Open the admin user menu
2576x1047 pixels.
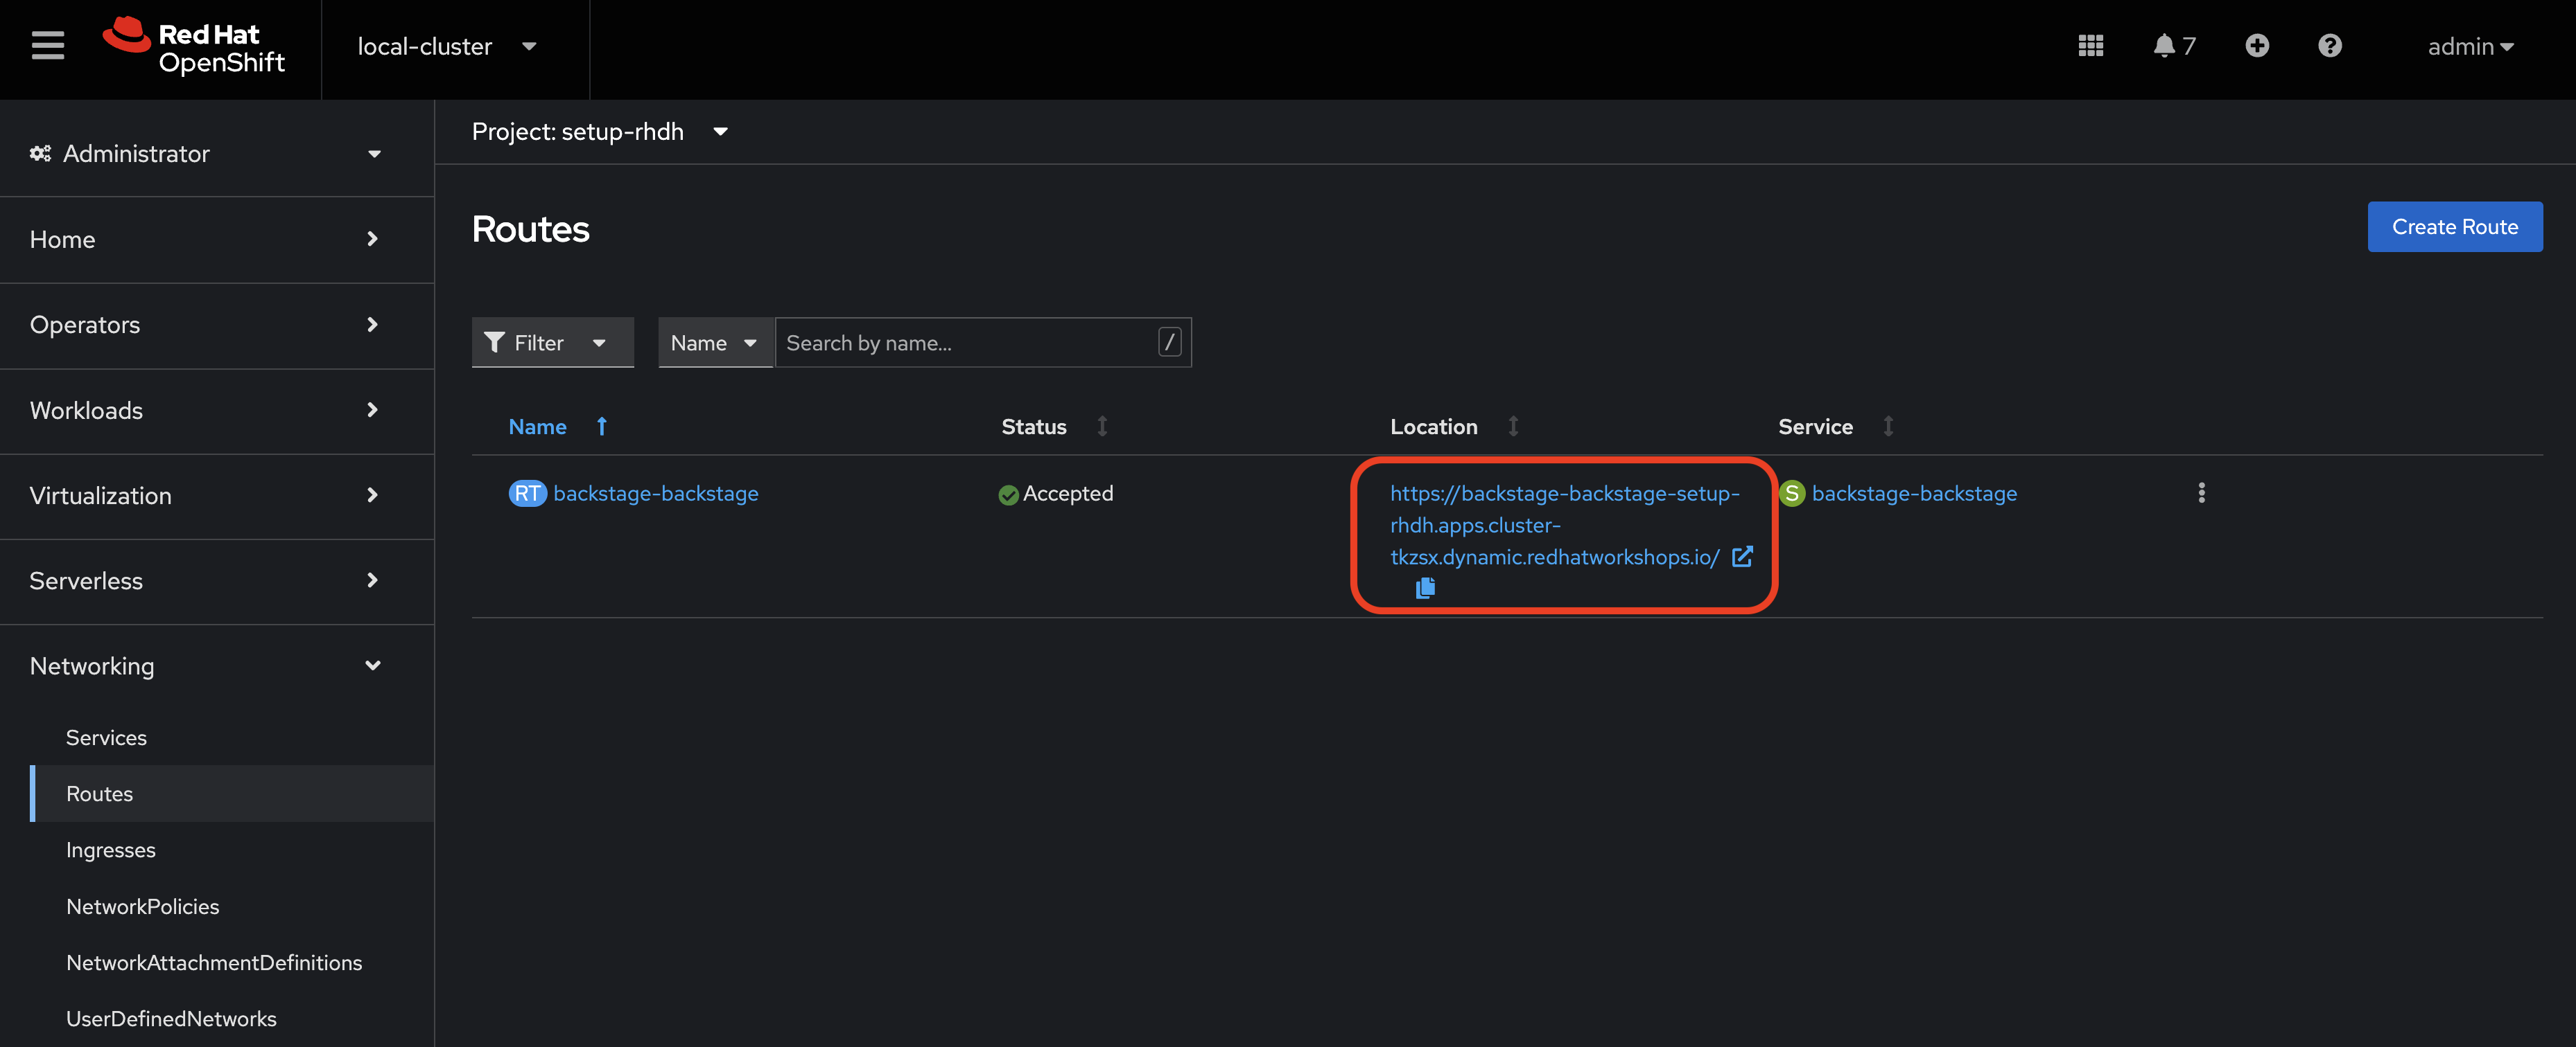pos(2470,47)
